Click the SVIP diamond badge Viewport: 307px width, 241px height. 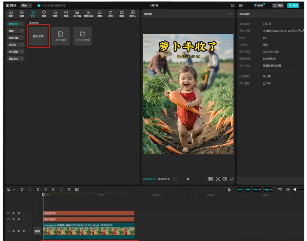pos(259,5)
